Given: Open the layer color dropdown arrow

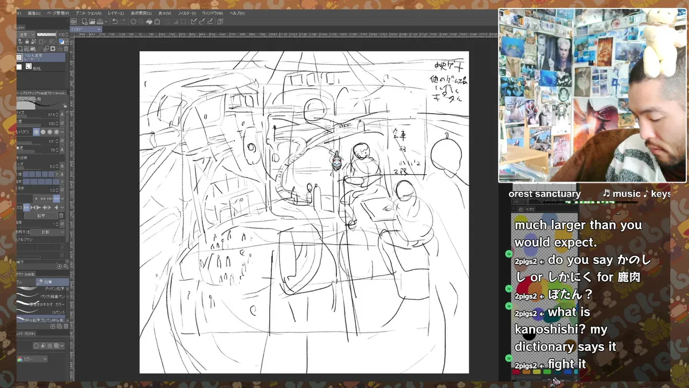Looking at the screenshot, I should click(x=67, y=41).
